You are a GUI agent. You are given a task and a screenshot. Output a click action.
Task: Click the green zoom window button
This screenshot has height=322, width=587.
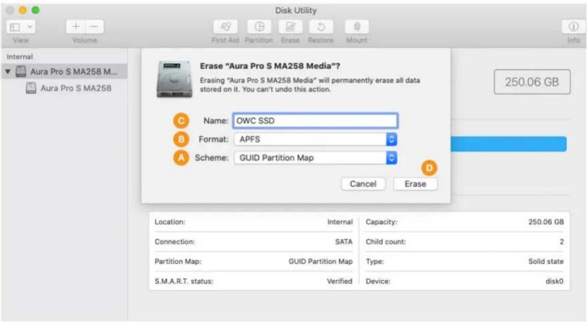(36, 10)
